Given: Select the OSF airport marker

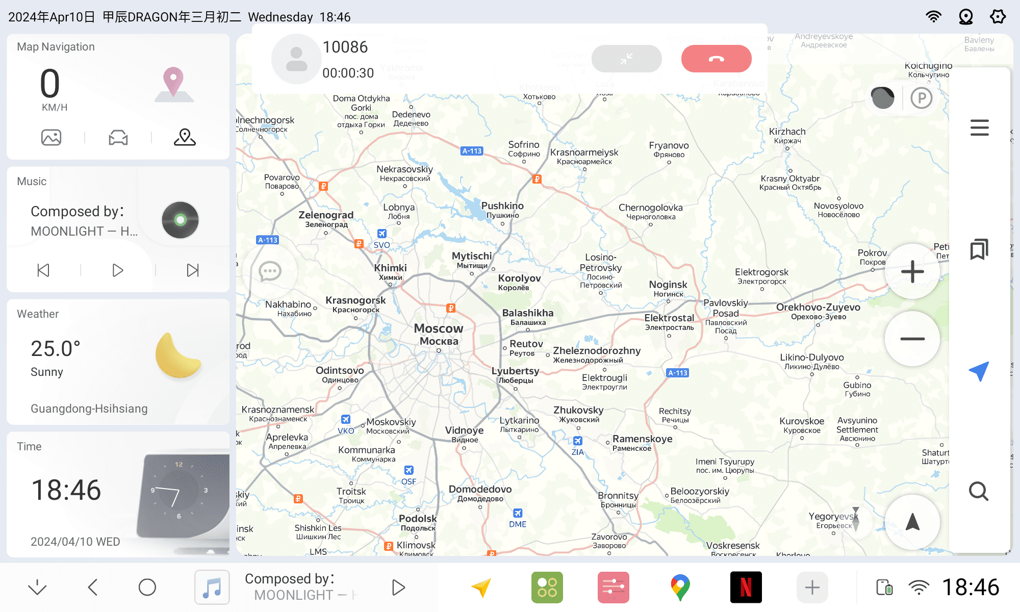Looking at the screenshot, I should click(x=409, y=475).
